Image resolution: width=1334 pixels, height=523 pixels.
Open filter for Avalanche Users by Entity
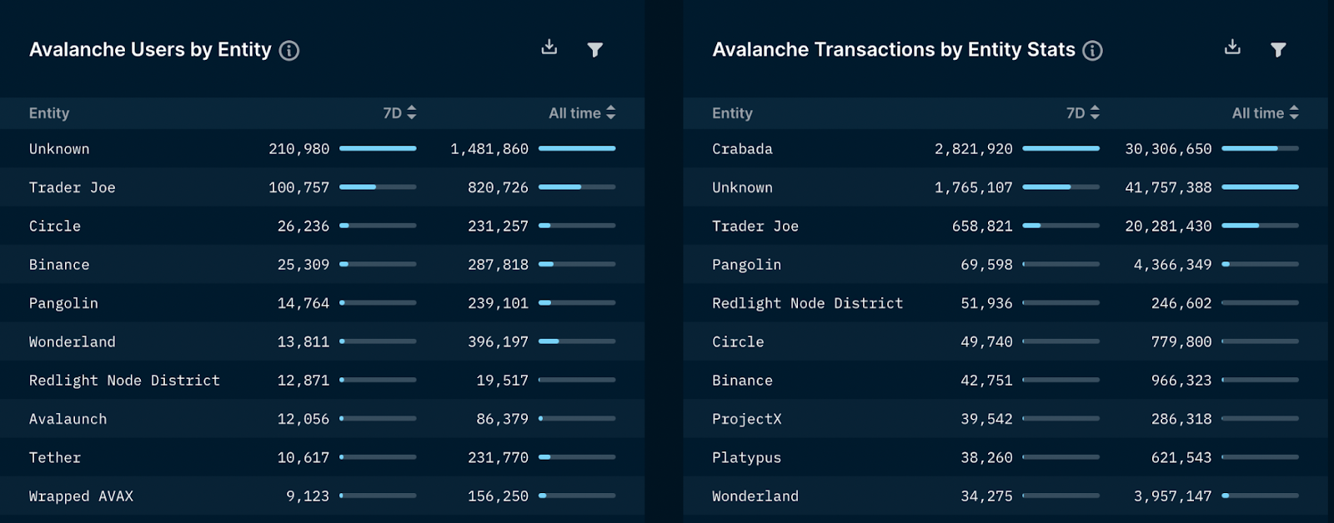pyautogui.click(x=595, y=50)
